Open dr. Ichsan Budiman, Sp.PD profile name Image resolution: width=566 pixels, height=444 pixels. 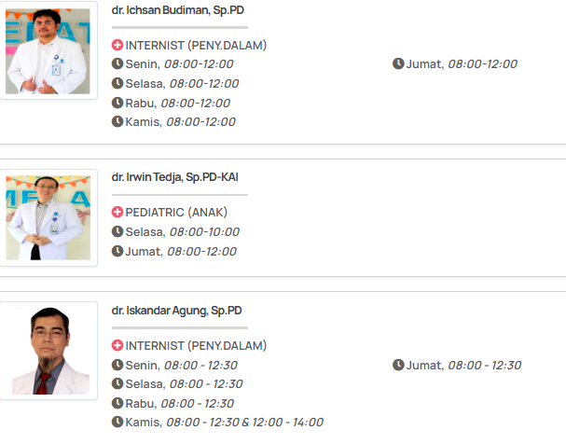click(178, 10)
